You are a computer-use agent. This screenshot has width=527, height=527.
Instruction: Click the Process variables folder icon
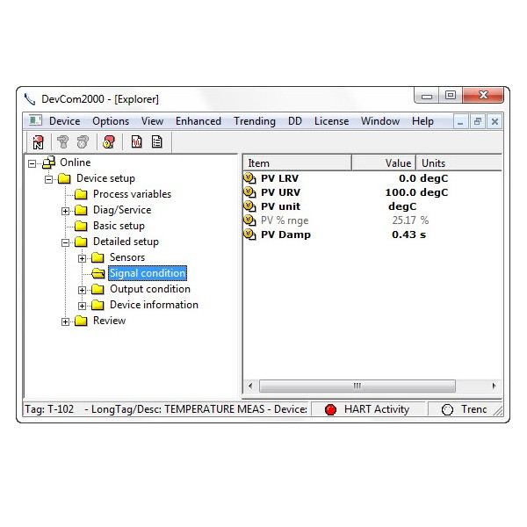(x=81, y=194)
